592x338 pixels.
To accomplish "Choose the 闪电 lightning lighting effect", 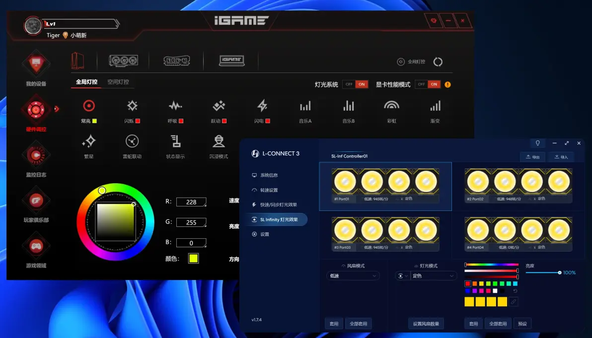I will pyautogui.click(x=262, y=111).
